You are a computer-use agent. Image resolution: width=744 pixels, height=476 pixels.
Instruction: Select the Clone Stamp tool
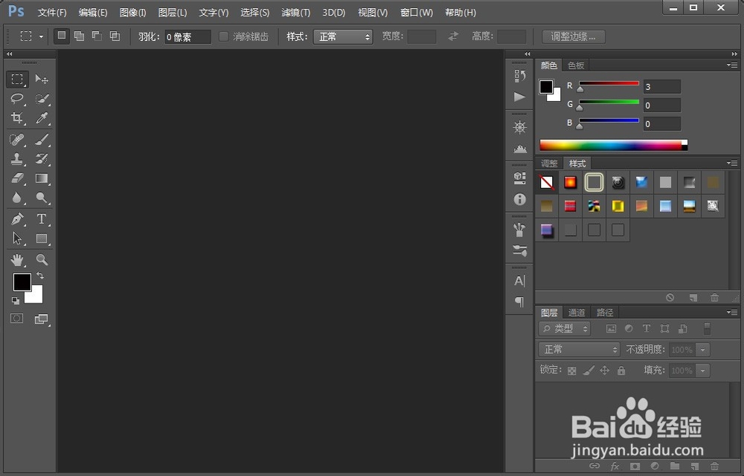click(x=17, y=159)
